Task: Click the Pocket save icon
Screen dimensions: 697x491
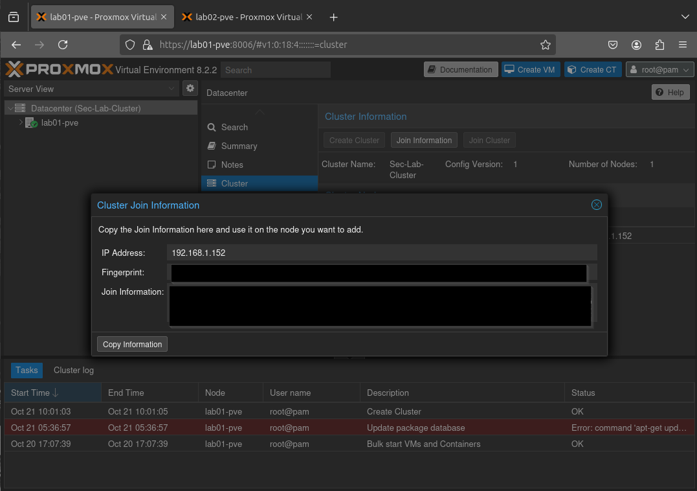Action: click(612, 45)
